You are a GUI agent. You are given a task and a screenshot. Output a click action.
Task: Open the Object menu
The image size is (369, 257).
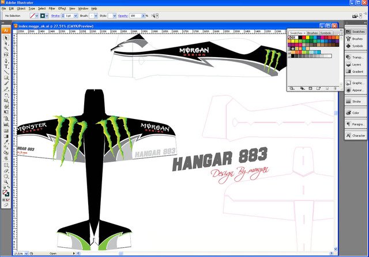click(x=21, y=9)
